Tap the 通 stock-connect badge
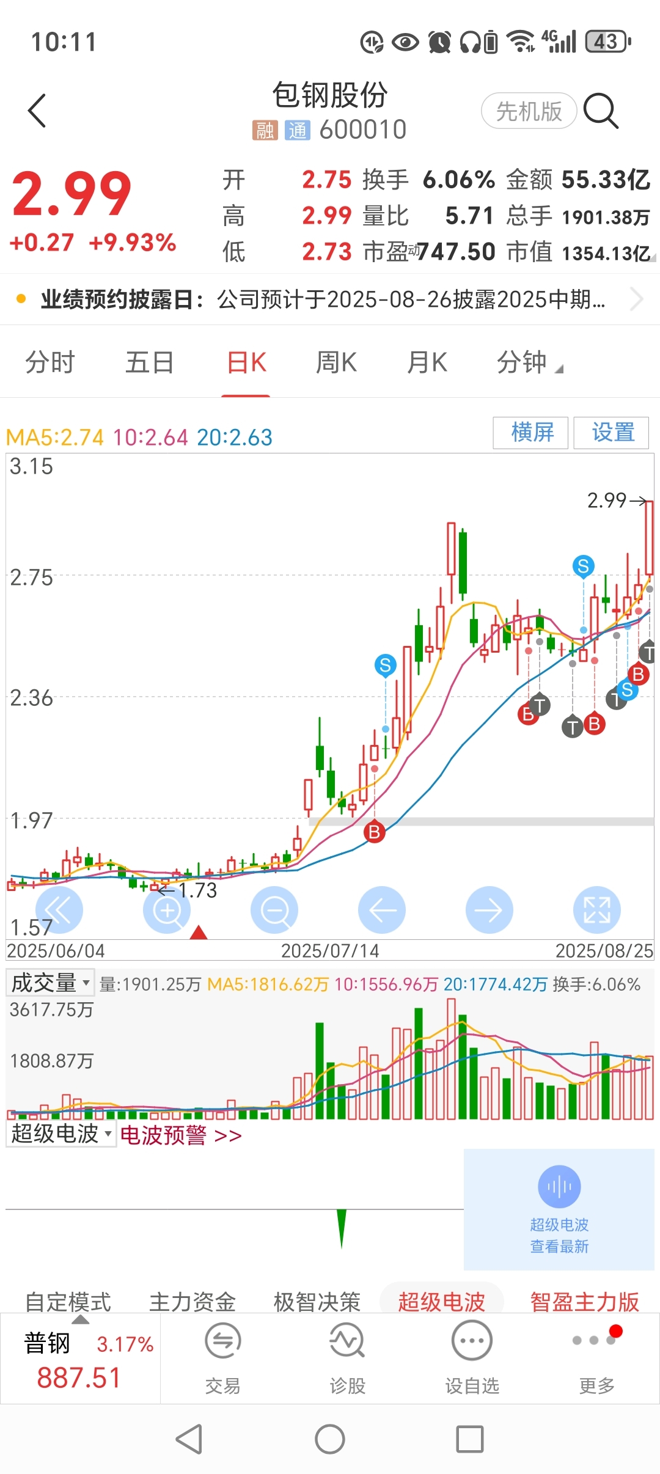Screen dimensions: 660x1474 [297, 130]
